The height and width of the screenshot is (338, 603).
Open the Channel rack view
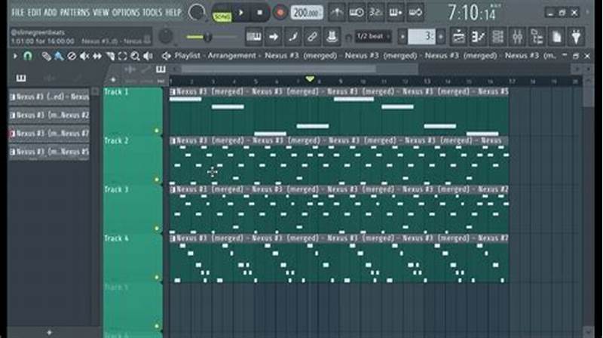pyautogui.click(x=497, y=36)
